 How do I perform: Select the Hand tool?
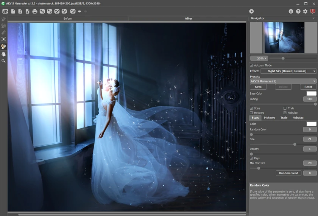[x=3, y=54]
